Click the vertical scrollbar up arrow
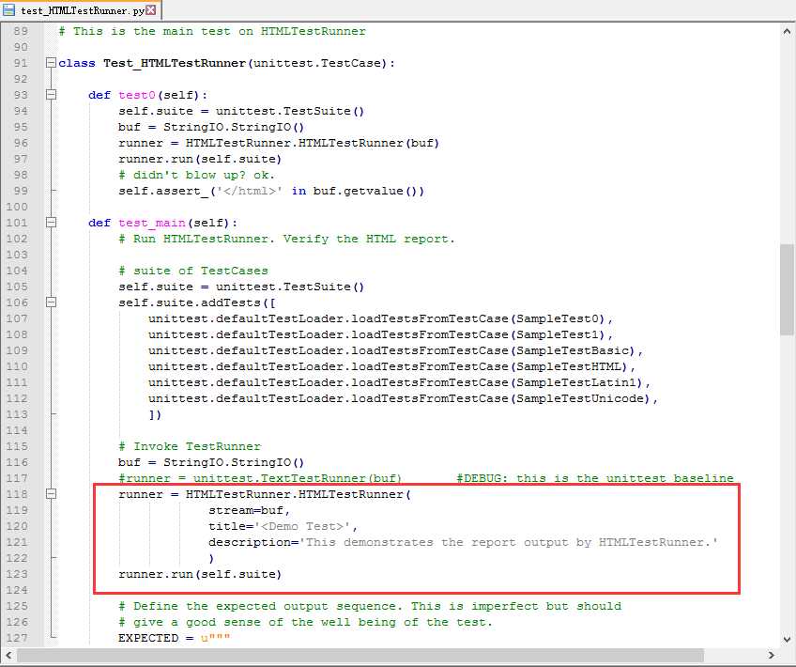The image size is (796, 667). pyautogui.click(x=787, y=32)
